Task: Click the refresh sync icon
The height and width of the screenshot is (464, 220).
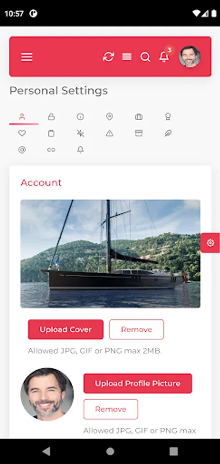Action: pos(109,57)
